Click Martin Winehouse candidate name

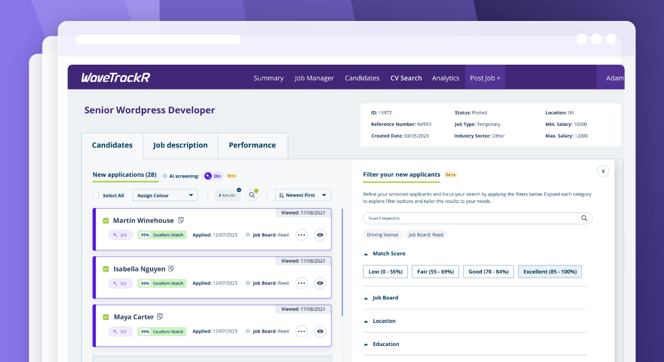pos(143,221)
